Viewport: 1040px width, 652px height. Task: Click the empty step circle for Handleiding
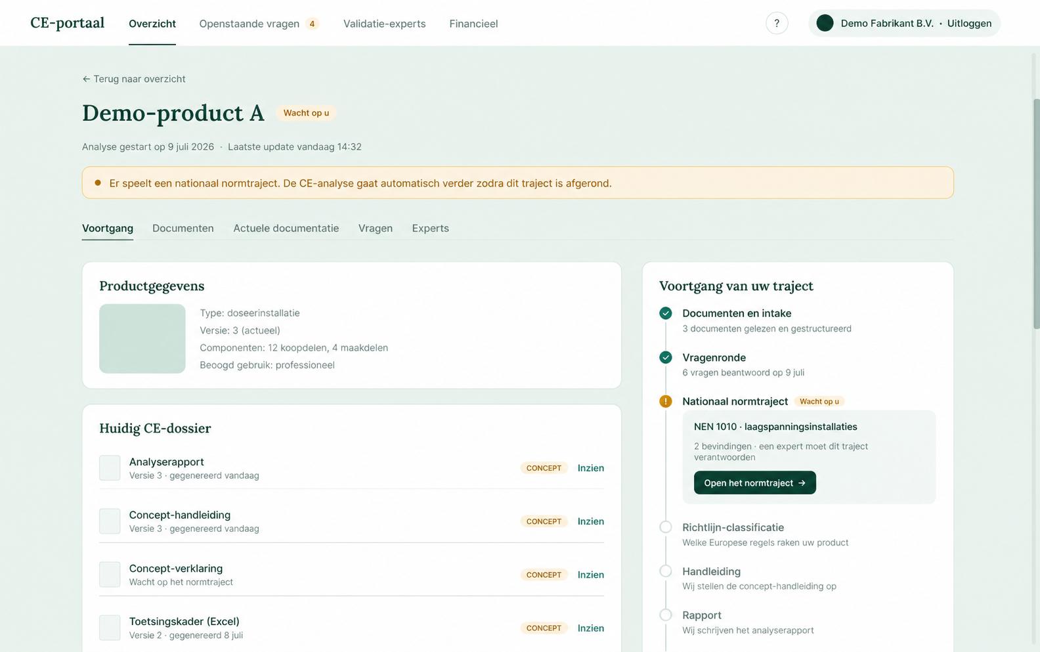(x=666, y=571)
